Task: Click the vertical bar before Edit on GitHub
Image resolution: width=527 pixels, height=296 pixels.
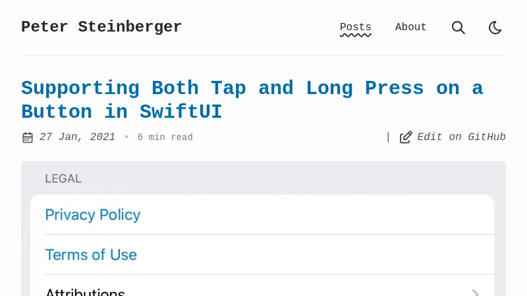Action: pos(388,137)
